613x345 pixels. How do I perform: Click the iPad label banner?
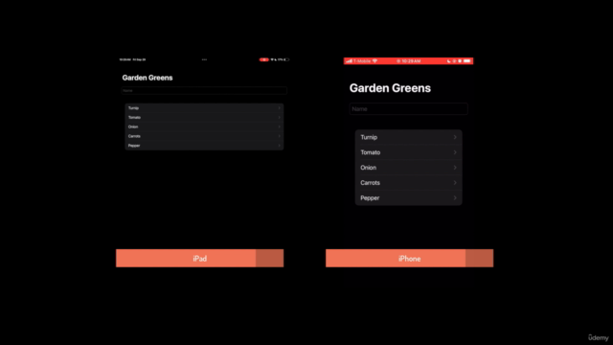coord(200,258)
